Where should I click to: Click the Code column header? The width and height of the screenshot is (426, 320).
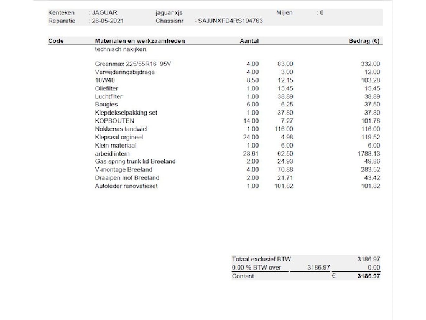tap(56, 41)
